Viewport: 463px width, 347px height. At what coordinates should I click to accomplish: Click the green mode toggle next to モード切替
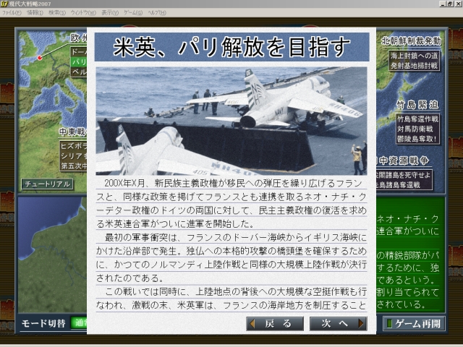point(79,323)
